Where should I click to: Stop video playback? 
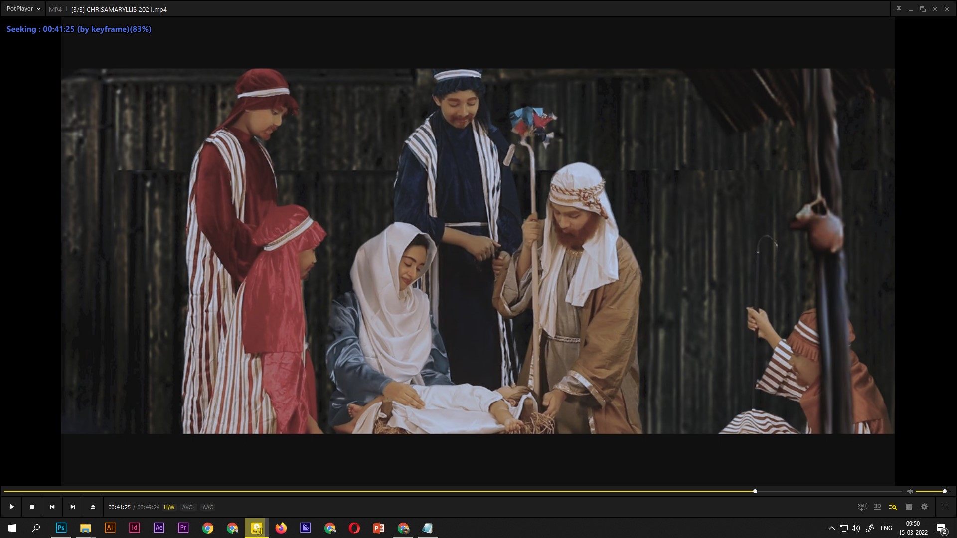click(x=32, y=507)
